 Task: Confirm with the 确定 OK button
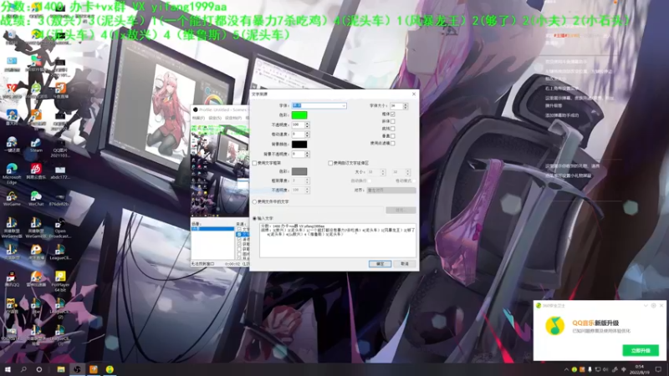tap(380, 264)
